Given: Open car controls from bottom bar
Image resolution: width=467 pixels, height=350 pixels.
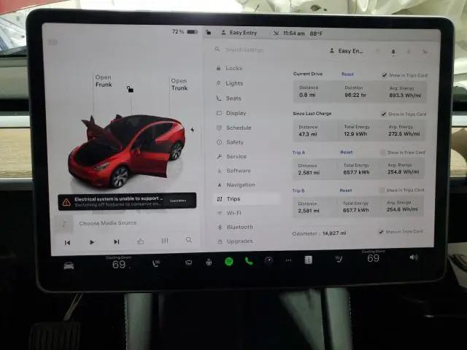Looking at the screenshot, I should [69, 265].
